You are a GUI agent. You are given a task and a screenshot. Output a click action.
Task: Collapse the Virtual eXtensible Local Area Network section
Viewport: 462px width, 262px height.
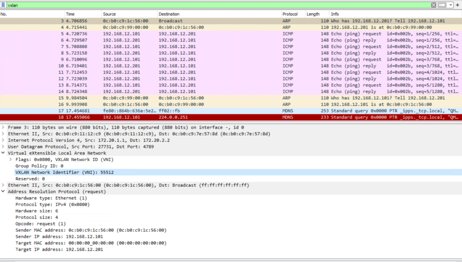click(x=4, y=153)
